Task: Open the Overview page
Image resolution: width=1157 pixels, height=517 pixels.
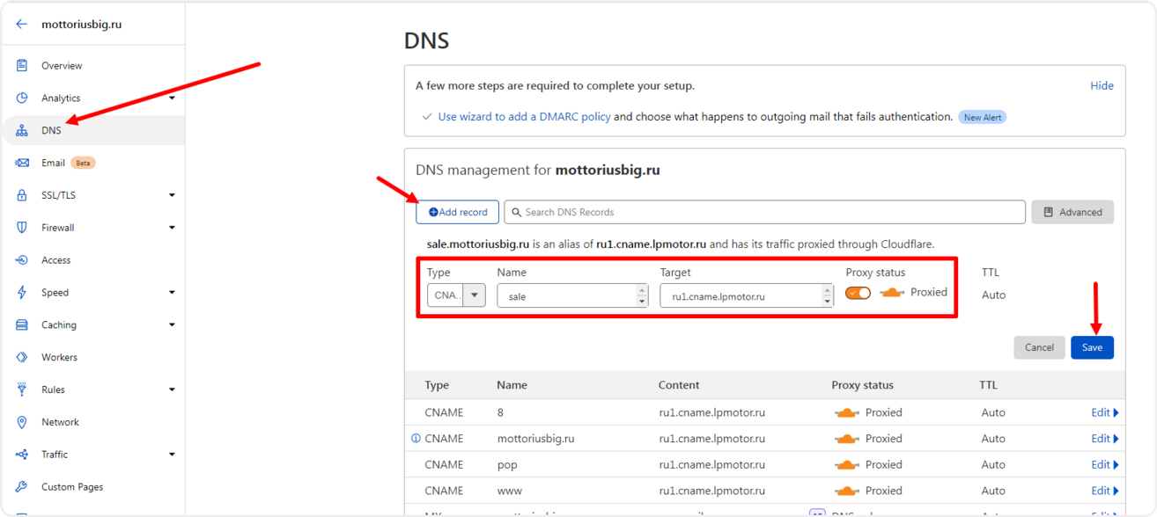Action: [x=62, y=66]
